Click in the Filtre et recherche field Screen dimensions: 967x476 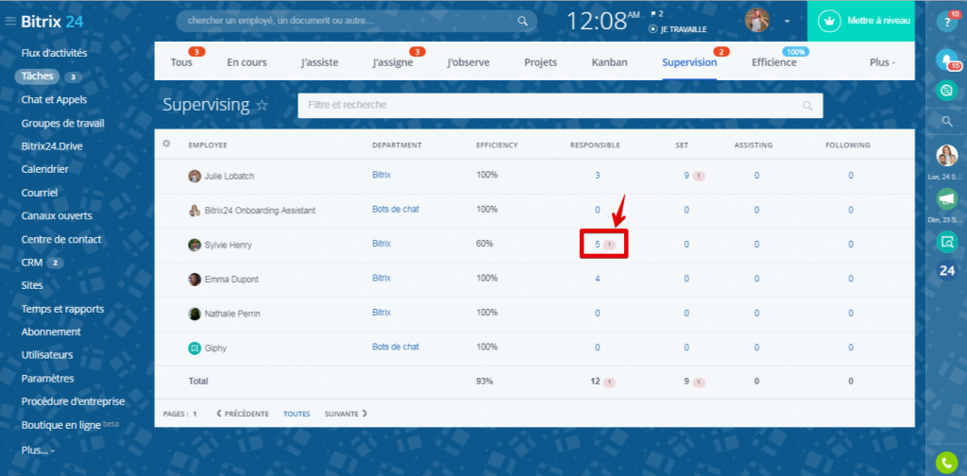click(560, 106)
